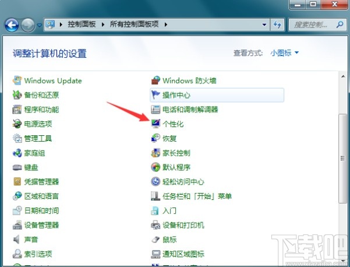The height and width of the screenshot is (267, 350).
Task: Open the 设备管理器 link text
Action: coord(41,225)
